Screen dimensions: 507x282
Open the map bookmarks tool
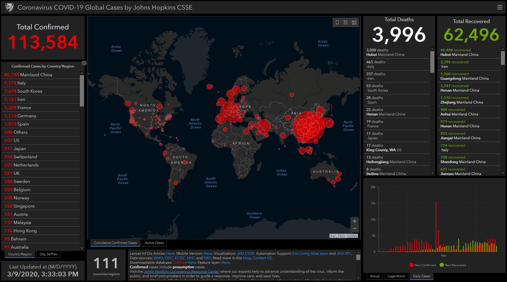(337, 22)
